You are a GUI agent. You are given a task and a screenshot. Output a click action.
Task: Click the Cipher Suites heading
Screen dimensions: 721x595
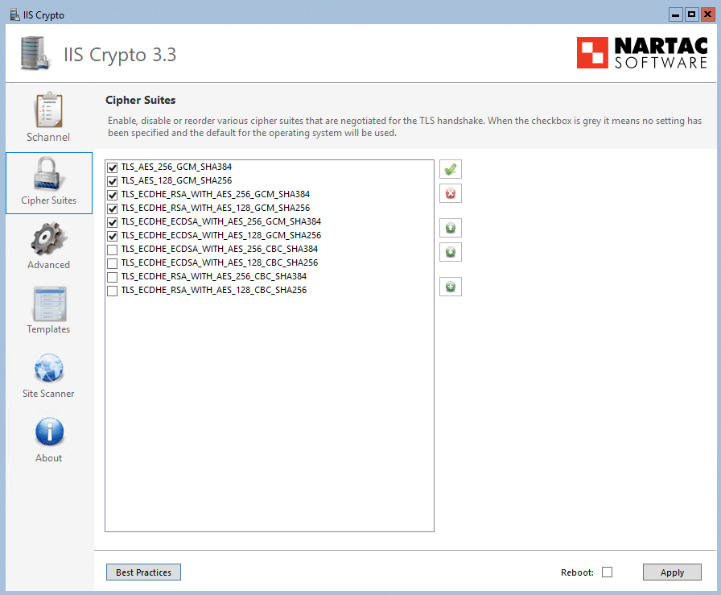(x=141, y=100)
